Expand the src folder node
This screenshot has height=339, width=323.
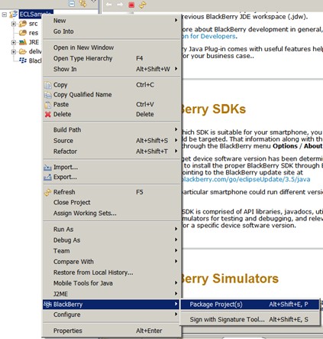(14, 24)
